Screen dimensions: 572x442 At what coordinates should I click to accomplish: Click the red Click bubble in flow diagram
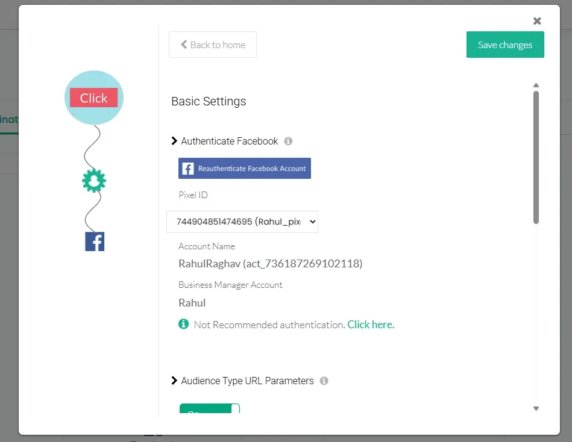point(94,98)
